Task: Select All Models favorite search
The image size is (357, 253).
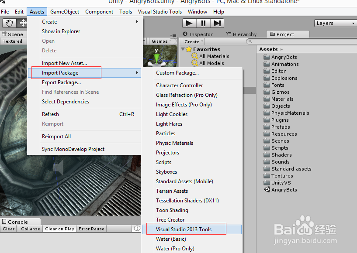Action: pyautogui.click(x=208, y=63)
